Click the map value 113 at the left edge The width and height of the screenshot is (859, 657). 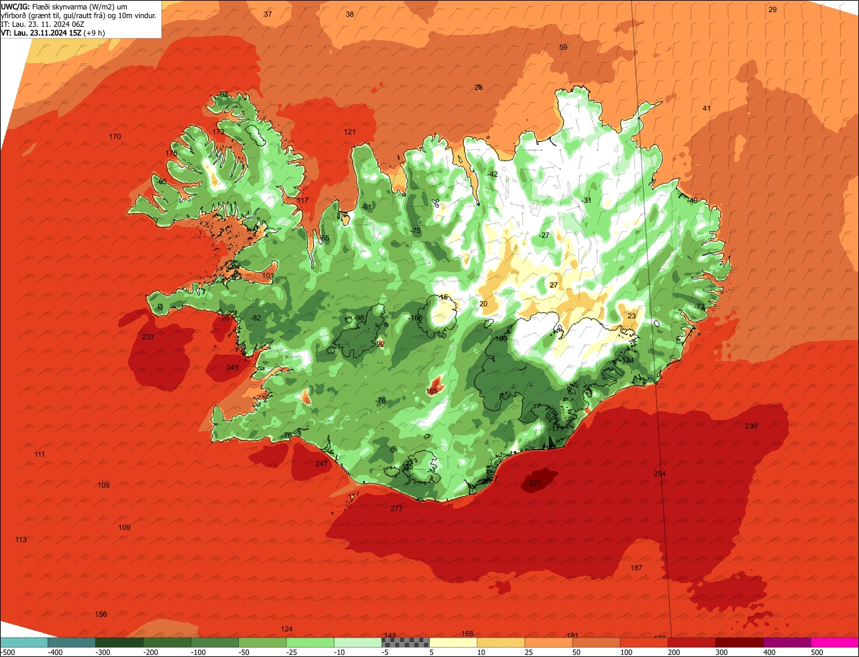(x=21, y=539)
